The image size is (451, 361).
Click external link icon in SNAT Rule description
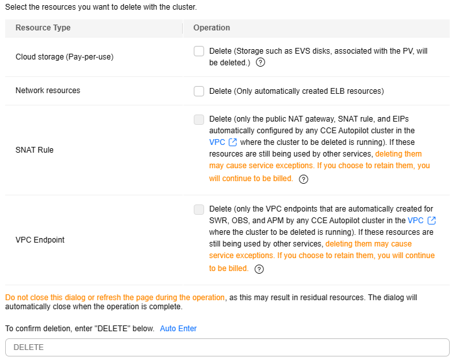tap(233, 142)
